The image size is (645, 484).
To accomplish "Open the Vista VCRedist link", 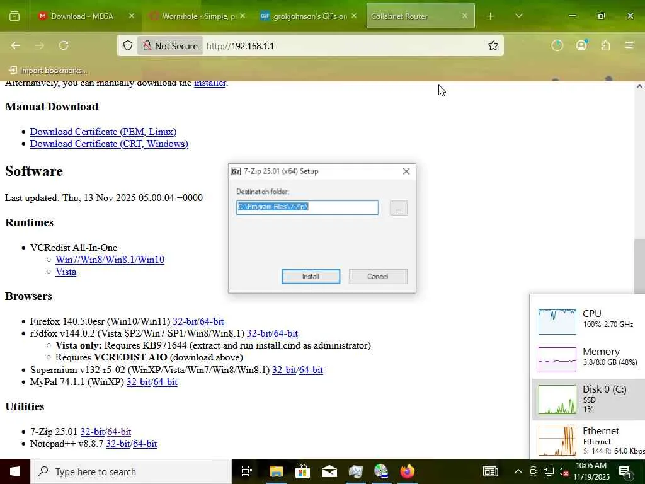I will coord(66,272).
